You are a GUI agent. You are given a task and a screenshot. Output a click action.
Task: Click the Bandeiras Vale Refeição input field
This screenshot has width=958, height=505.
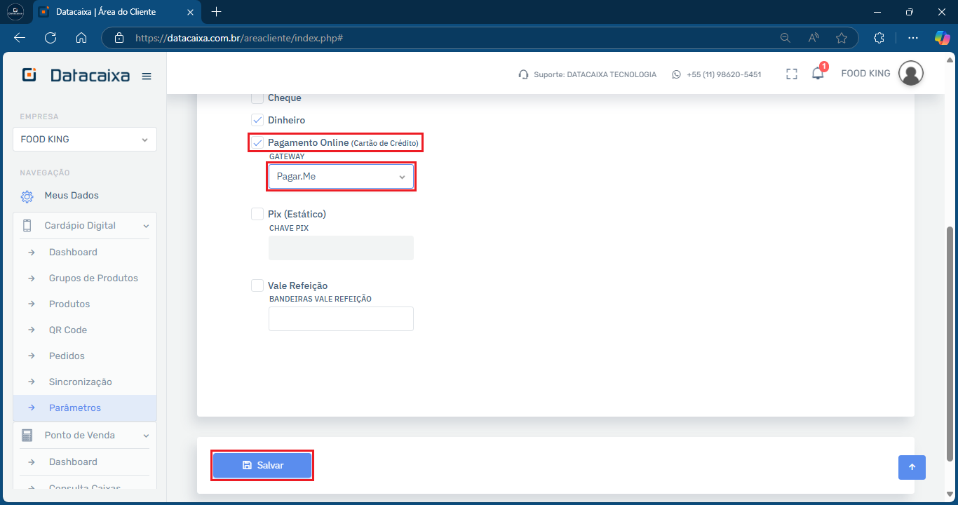pyautogui.click(x=341, y=318)
